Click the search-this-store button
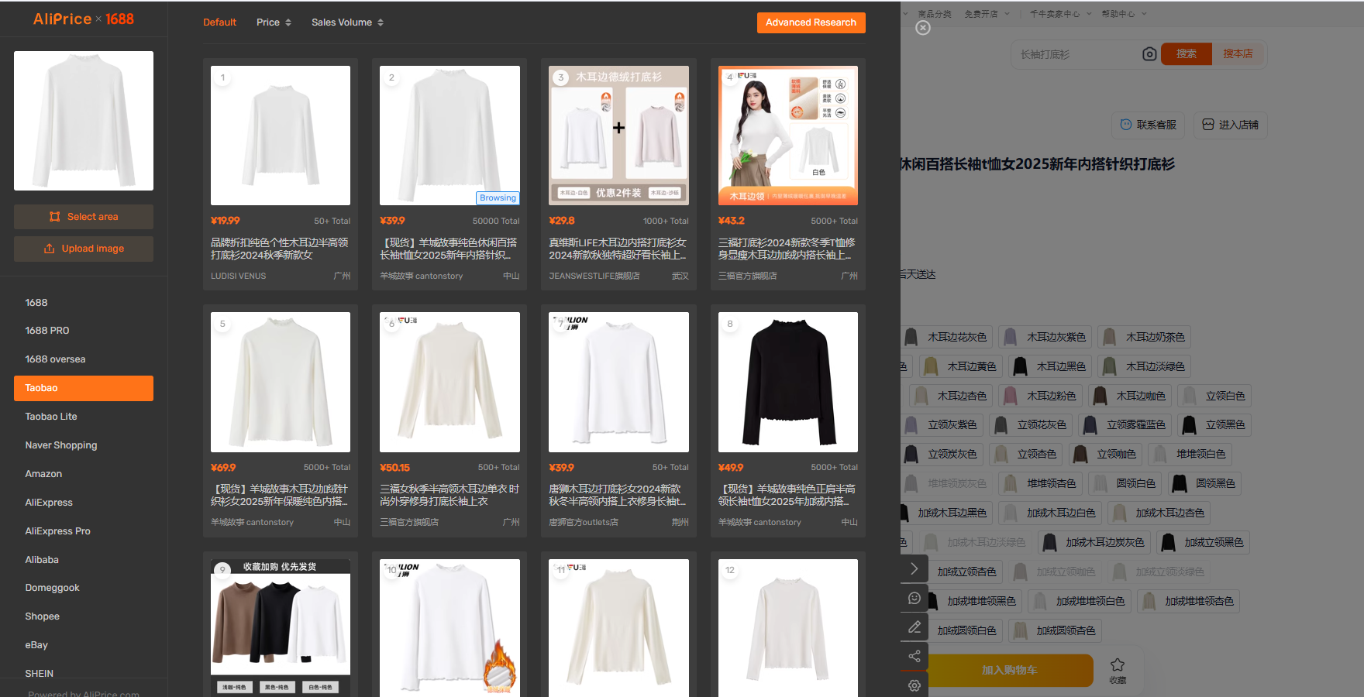Viewport: 1364px width, 697px height. pyautogui.click(x=1238, y=54)
